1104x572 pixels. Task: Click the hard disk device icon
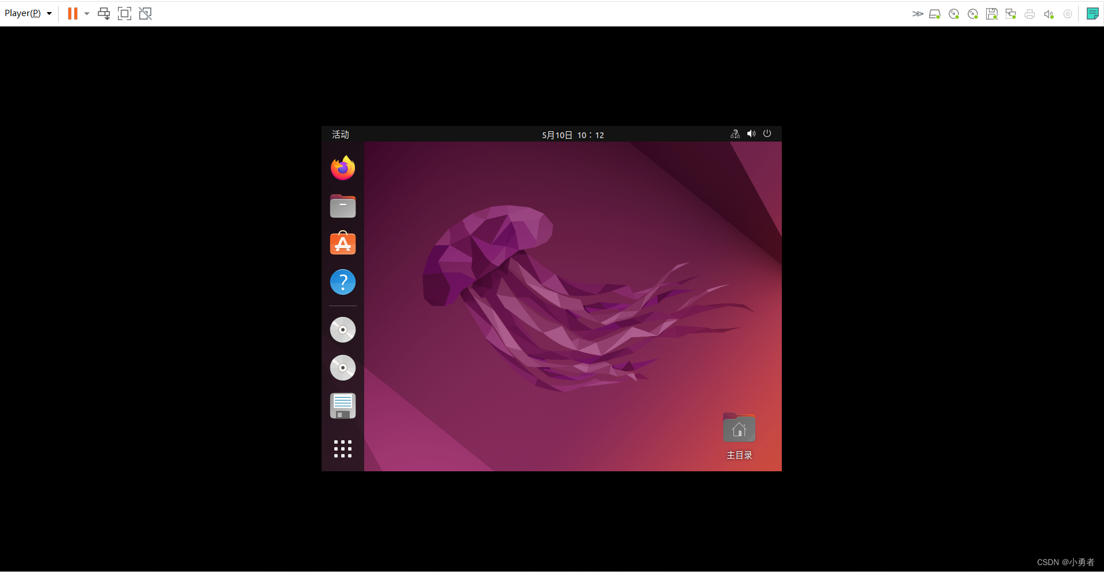935,14
